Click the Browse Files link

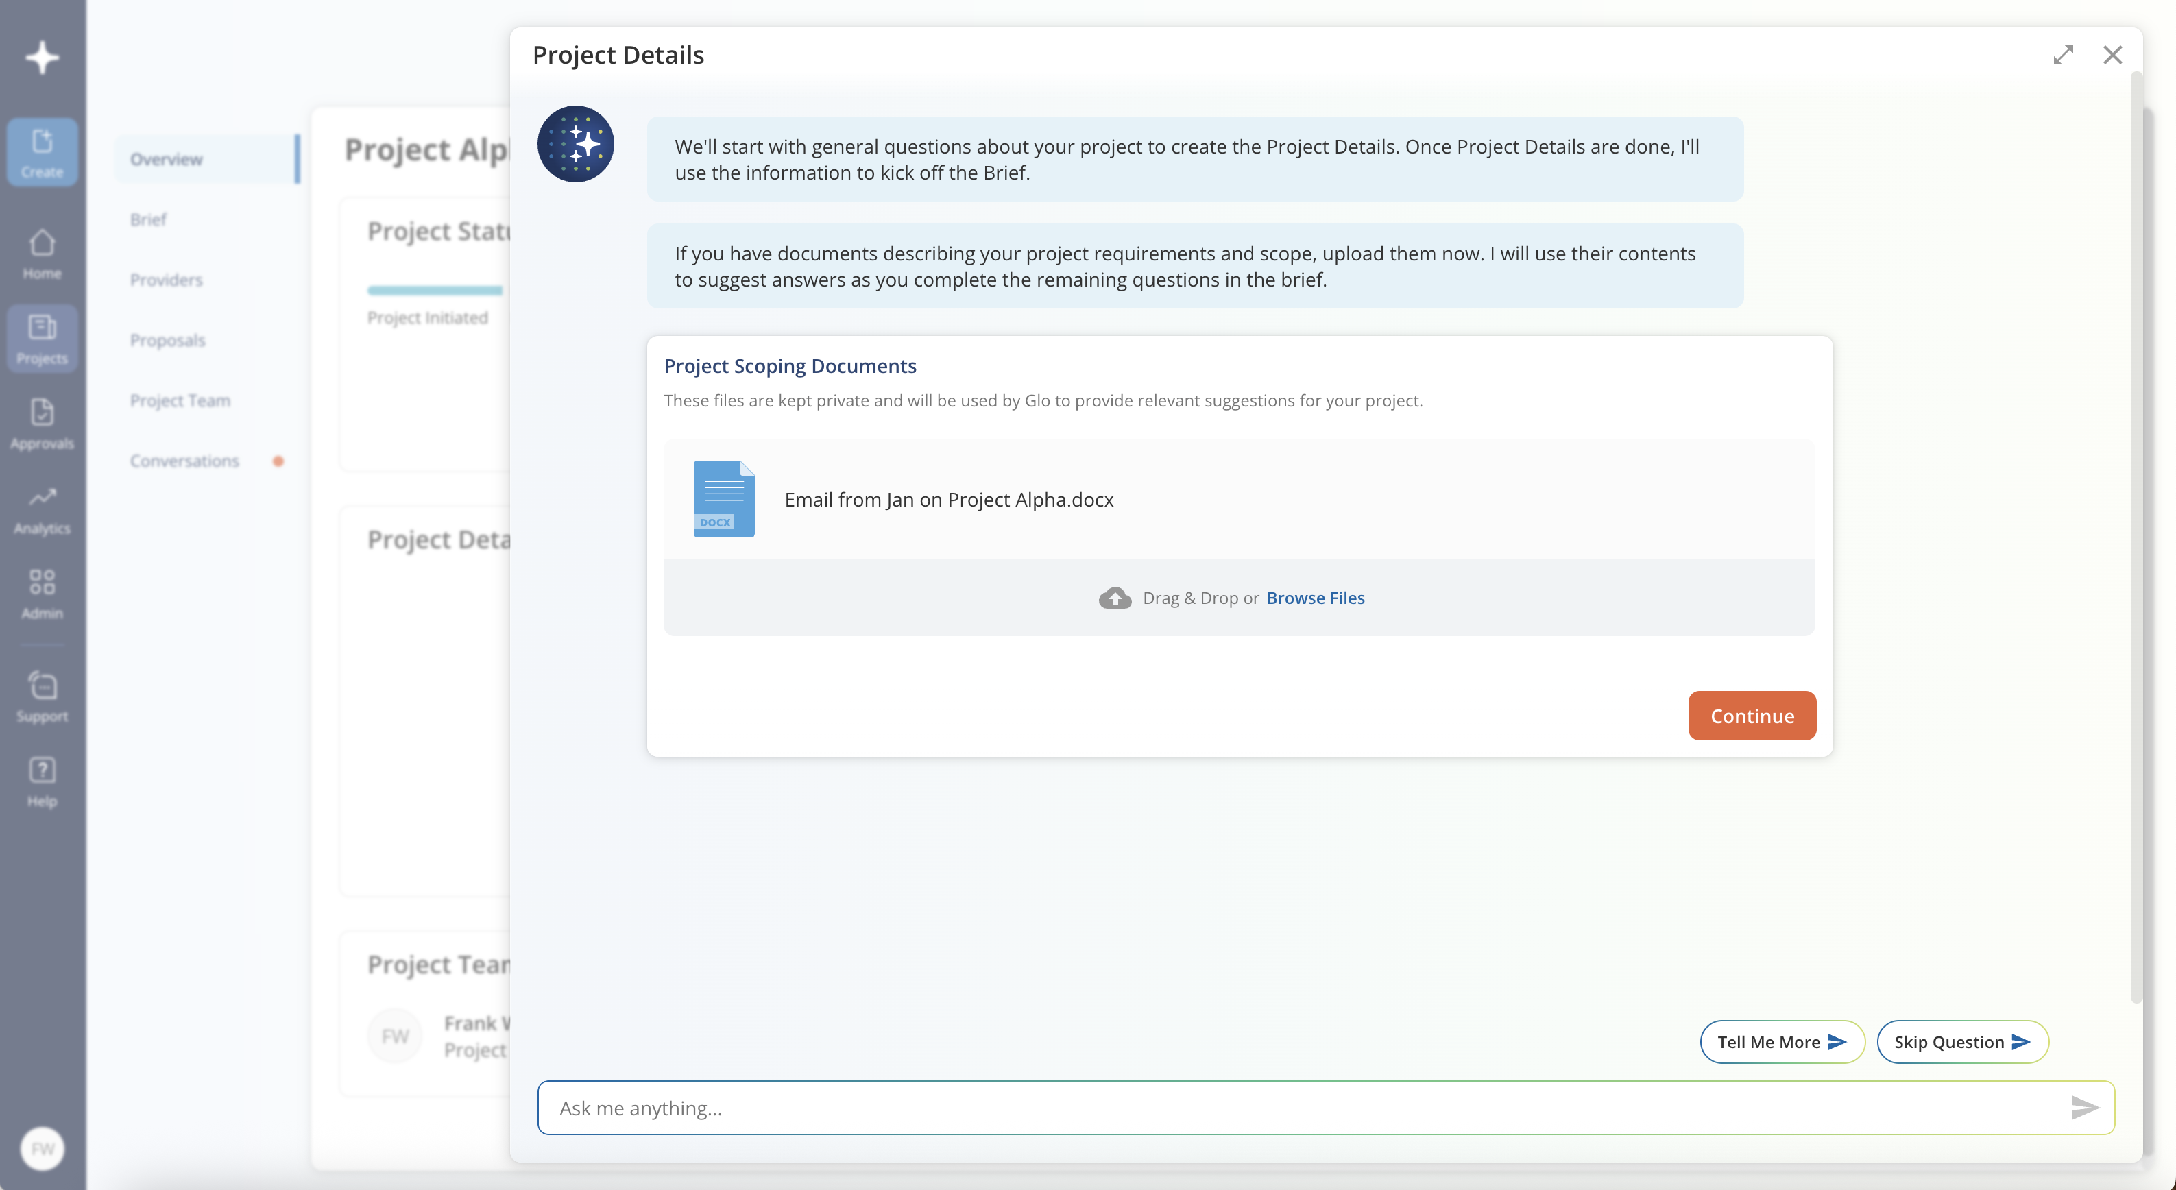(1315, 598)
